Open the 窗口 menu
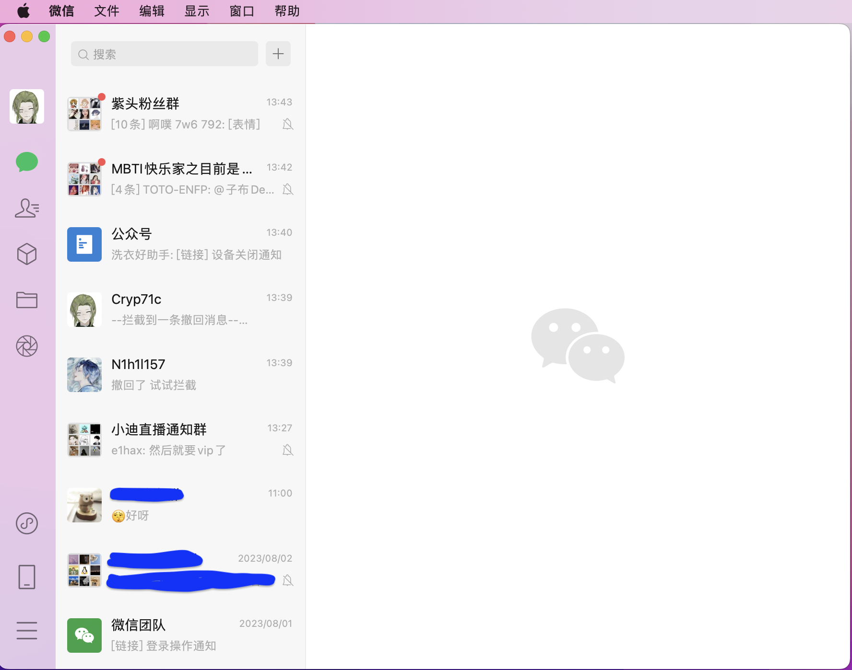The width and height of the screenshot is (852, 670). (242, 11)
